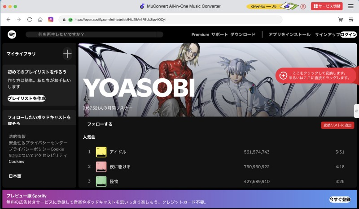This screenshot has width=359, height=209.
Task: Open the shopping cart icon
Action: tap(341, 20)
